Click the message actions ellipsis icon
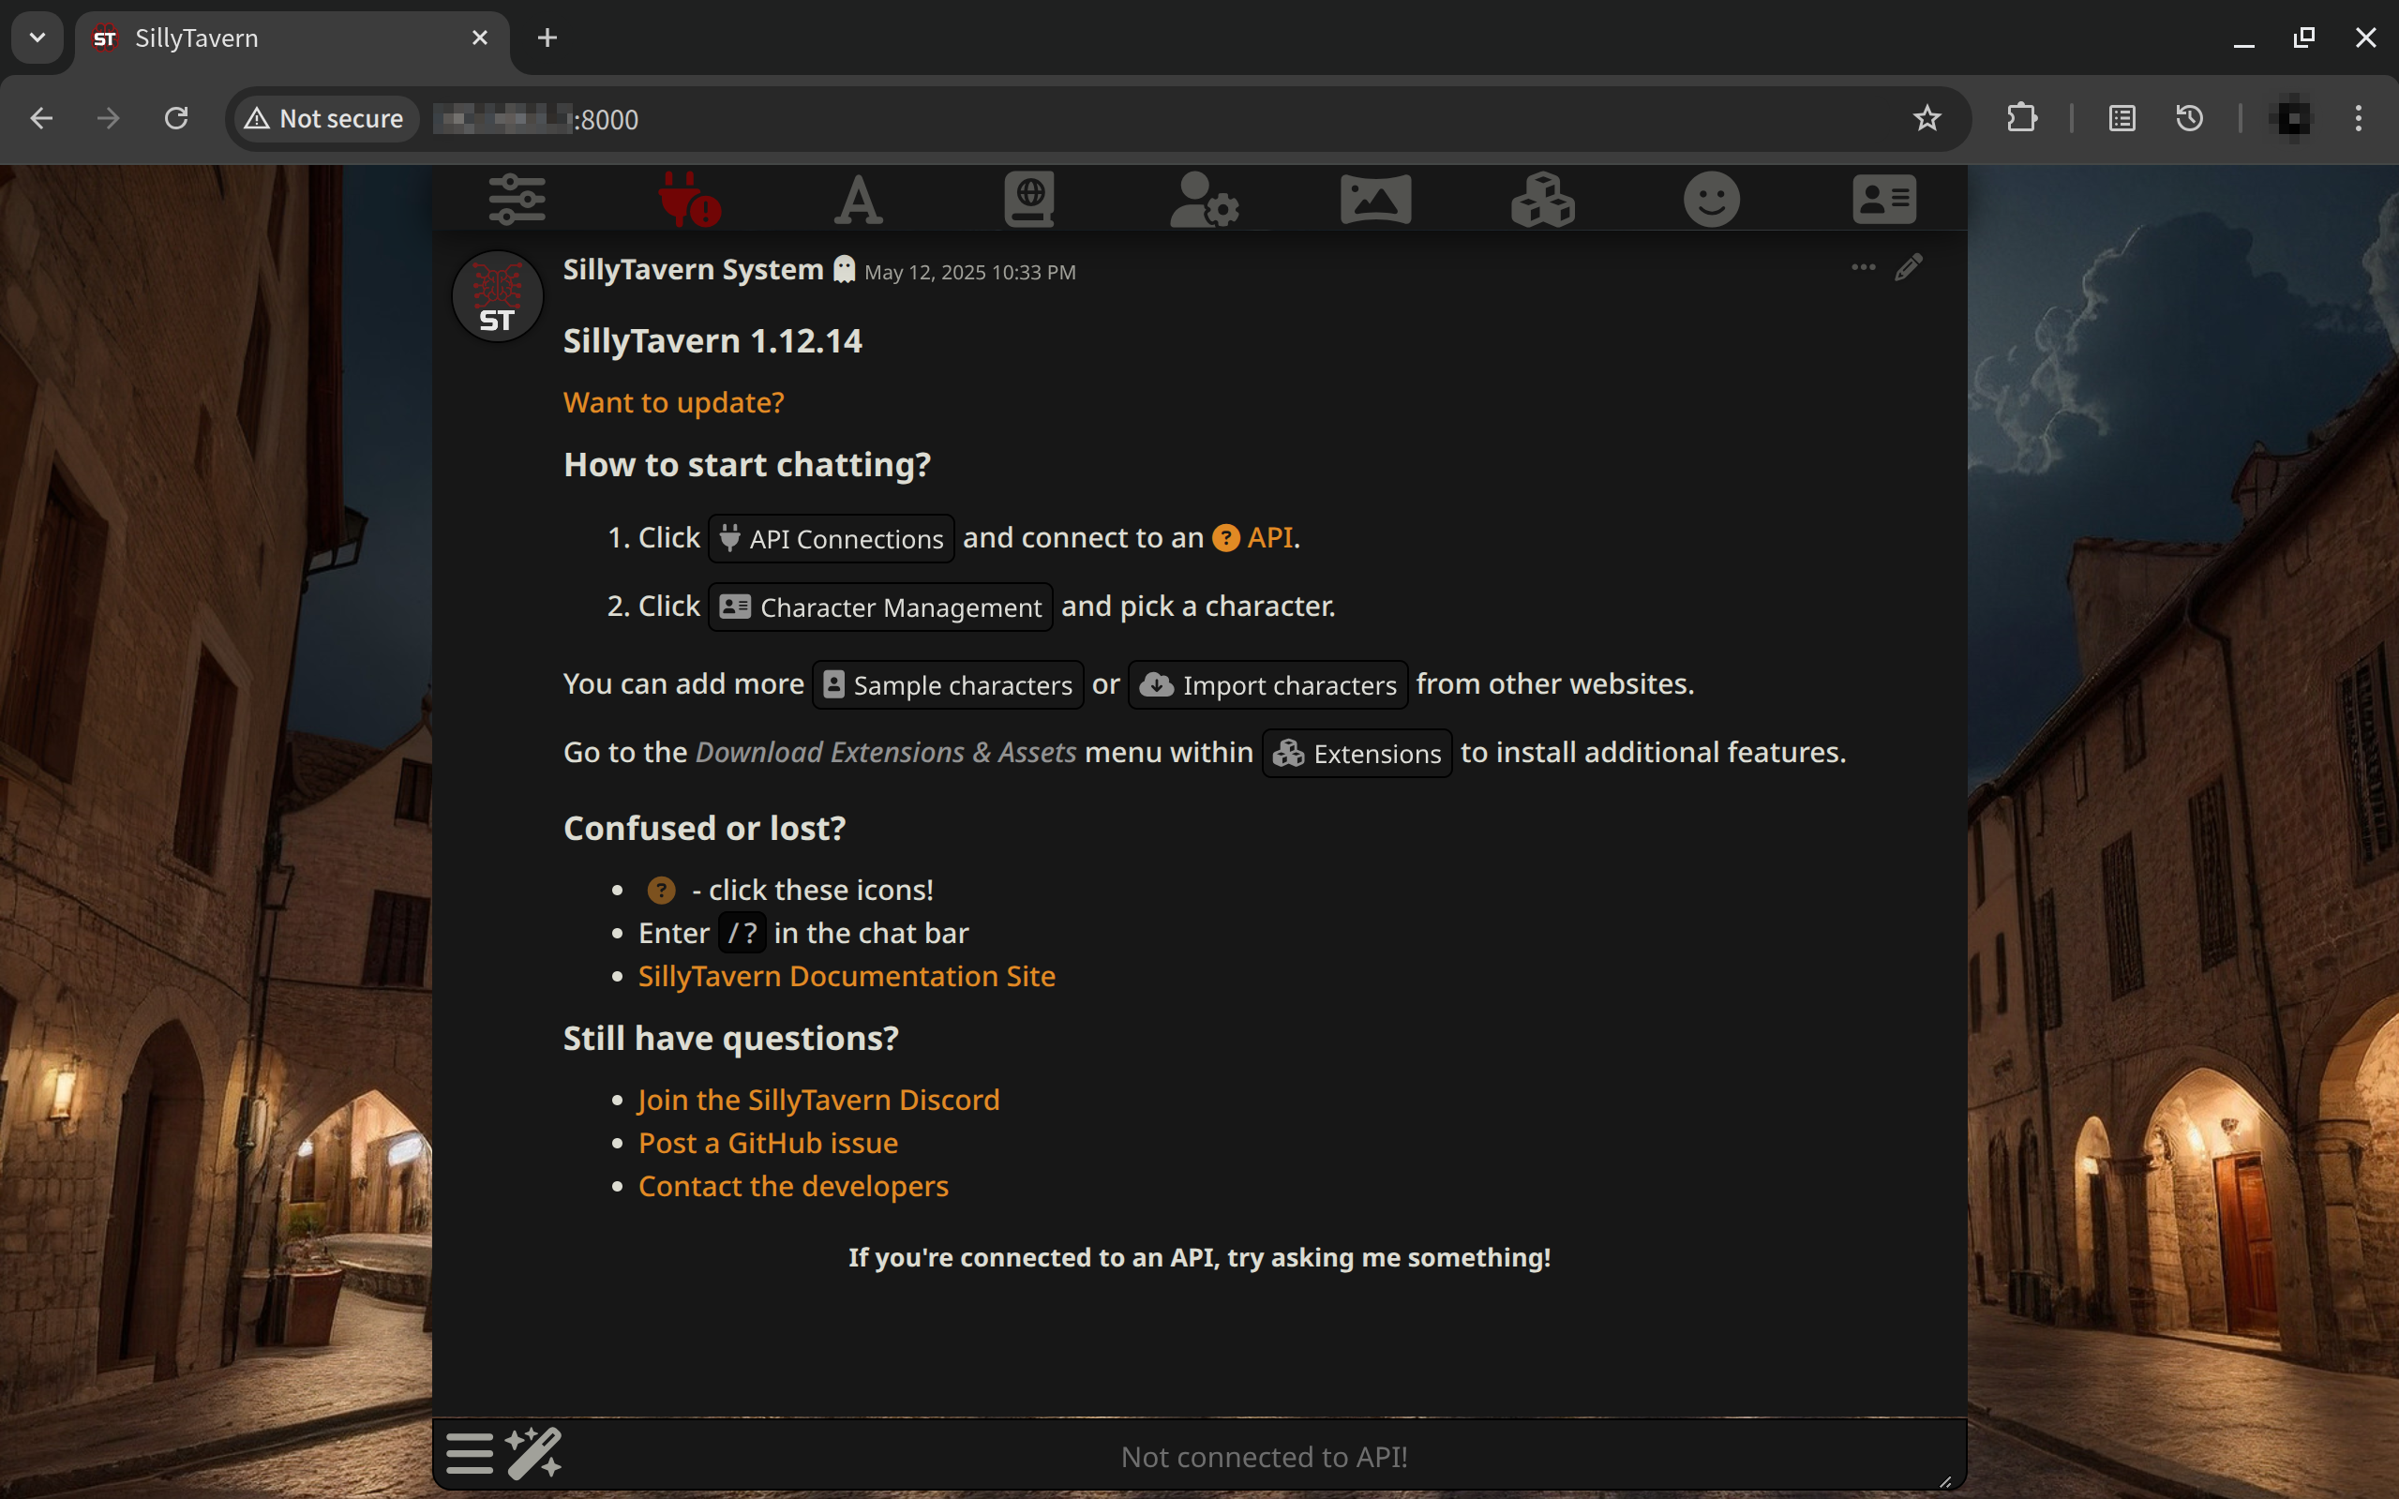This screenshot has width=2399, height=1499. 1863,268
